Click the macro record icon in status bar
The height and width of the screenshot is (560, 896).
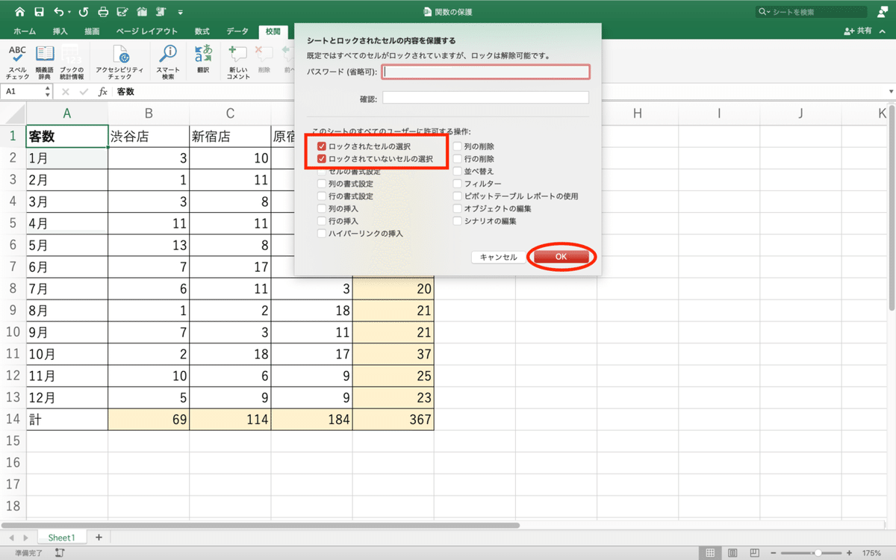59,553
